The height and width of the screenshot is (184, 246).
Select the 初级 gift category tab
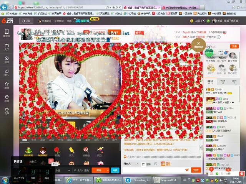pyautogui.click(x=25, y=140)
